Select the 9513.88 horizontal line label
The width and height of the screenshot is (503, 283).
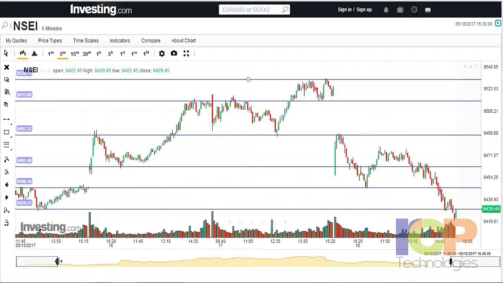pos(24,94)
